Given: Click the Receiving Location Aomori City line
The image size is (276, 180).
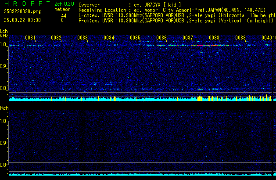Looking at the screenshot, I should (175, 10).
